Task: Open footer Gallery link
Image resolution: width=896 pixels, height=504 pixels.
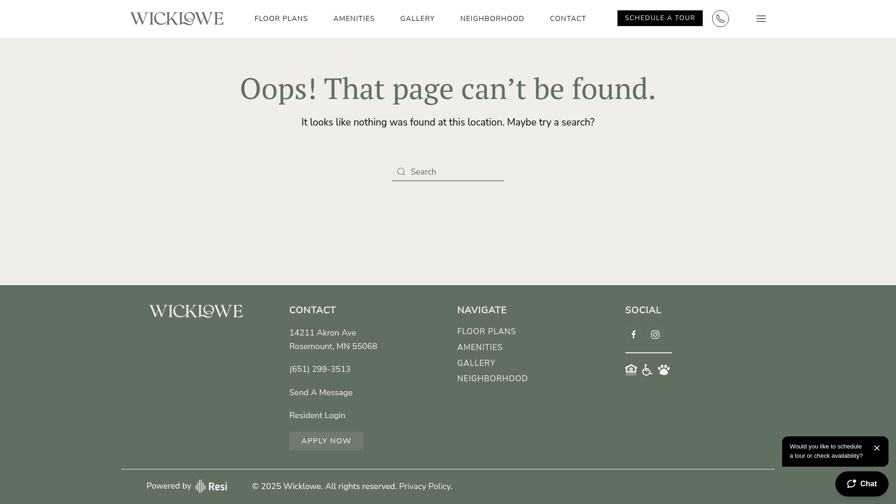Action: (476, 363)
